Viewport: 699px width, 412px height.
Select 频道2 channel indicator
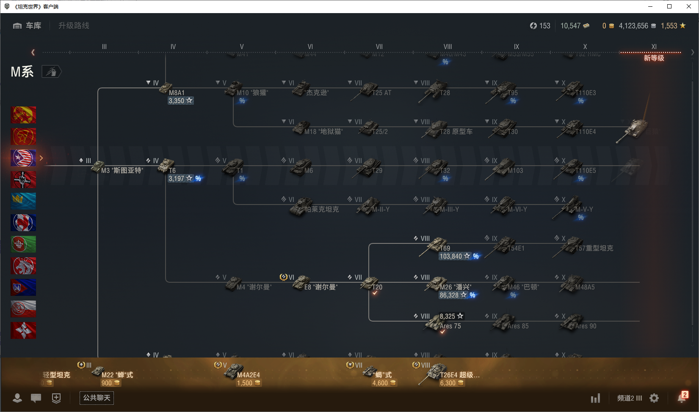[x=630, y=398]
